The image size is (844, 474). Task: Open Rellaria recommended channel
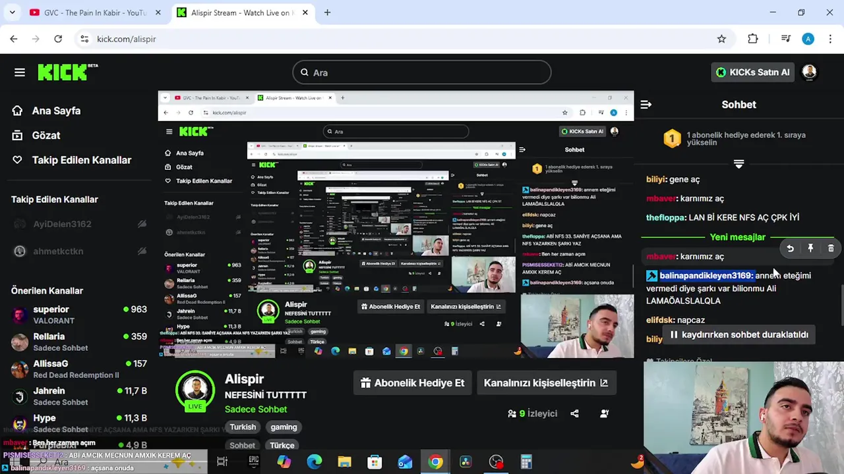pos(79,342)
